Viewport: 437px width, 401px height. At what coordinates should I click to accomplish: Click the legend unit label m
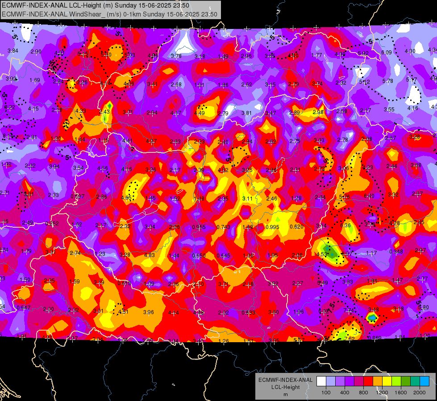tap(285, 394)
